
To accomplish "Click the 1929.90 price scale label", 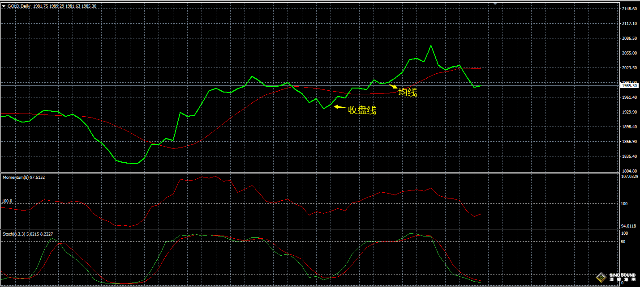I will (x=629, y=112).
